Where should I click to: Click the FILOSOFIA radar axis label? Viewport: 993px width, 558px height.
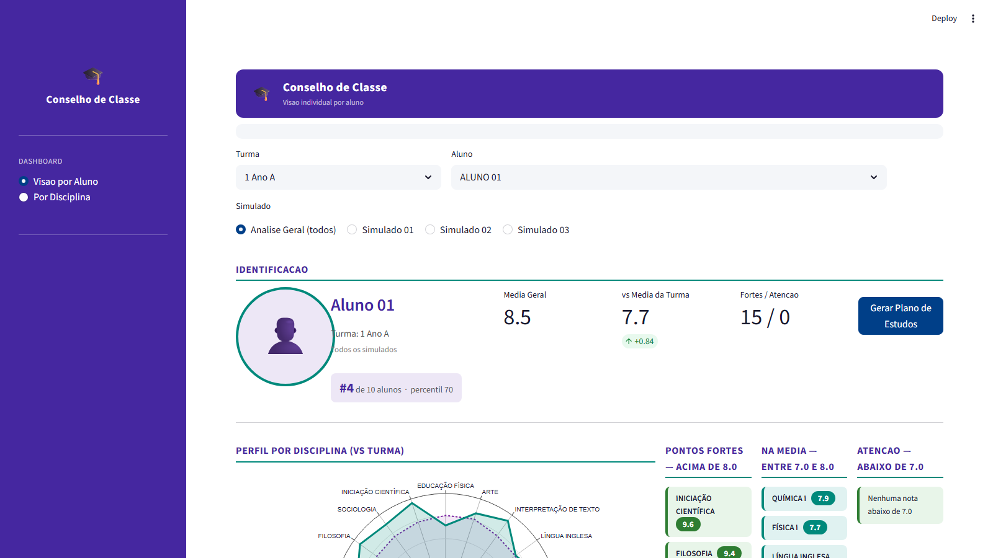[335, 536]
